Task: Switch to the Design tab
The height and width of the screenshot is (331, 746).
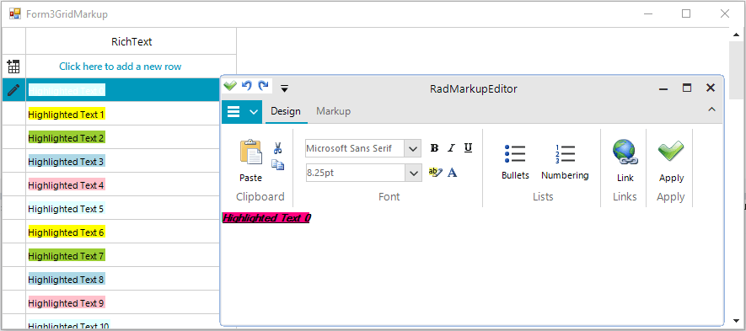Action: tap(286, 111)
